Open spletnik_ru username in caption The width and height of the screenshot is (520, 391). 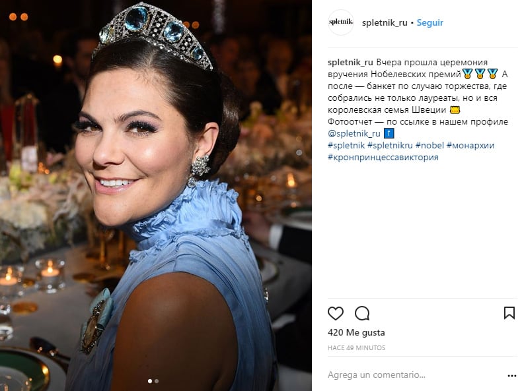(350, 62)
